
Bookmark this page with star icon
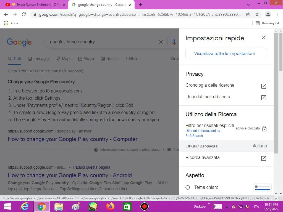(257, 14)
